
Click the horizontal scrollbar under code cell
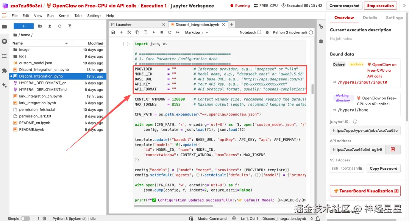click(173, 206)
